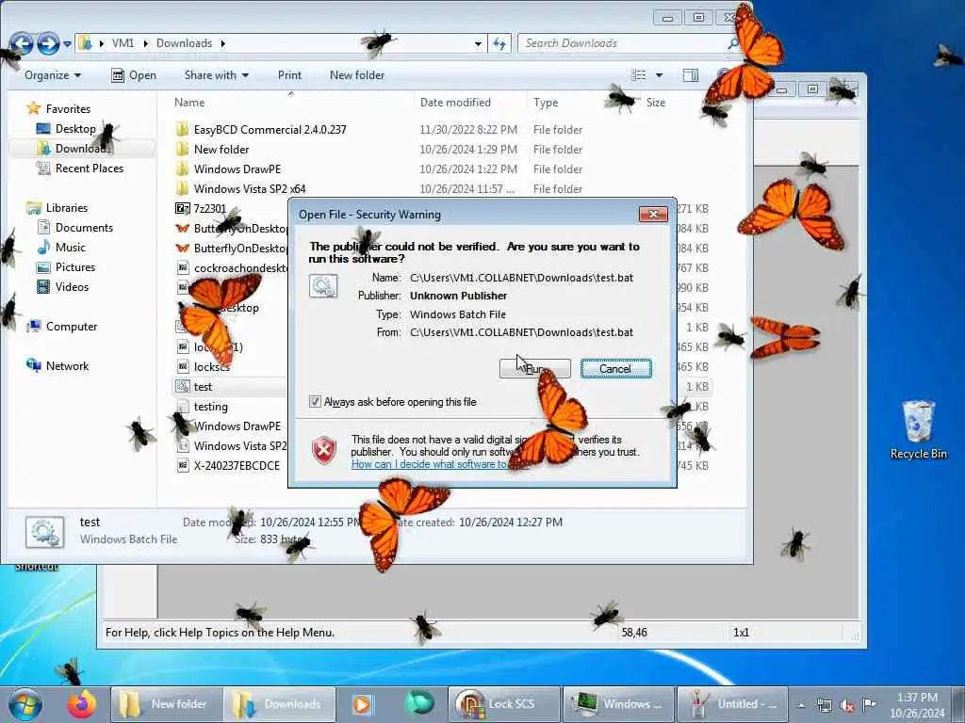This screenshot has width=965, height=723.
Task: Open the view options dropdown arrow
Action: tap(659, 75)
